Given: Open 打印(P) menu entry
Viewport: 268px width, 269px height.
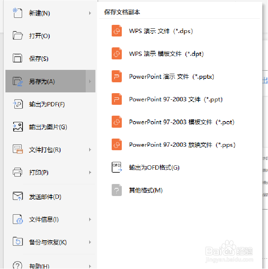Looking at the screenshot, I should pyautogui.click(x=50, y=172).
